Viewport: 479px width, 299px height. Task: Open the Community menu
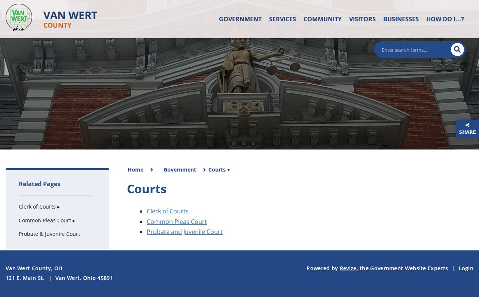point(323,19)
